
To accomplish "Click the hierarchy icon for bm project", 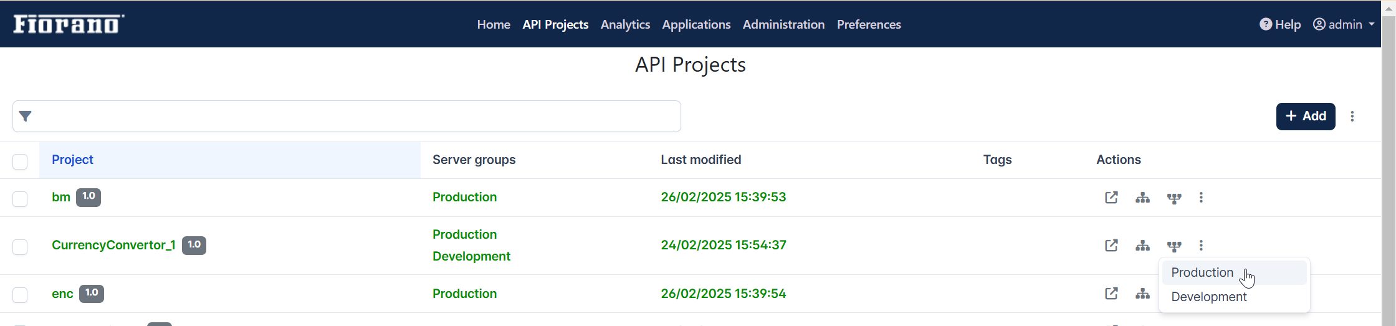I will [x=1142, y=198].
